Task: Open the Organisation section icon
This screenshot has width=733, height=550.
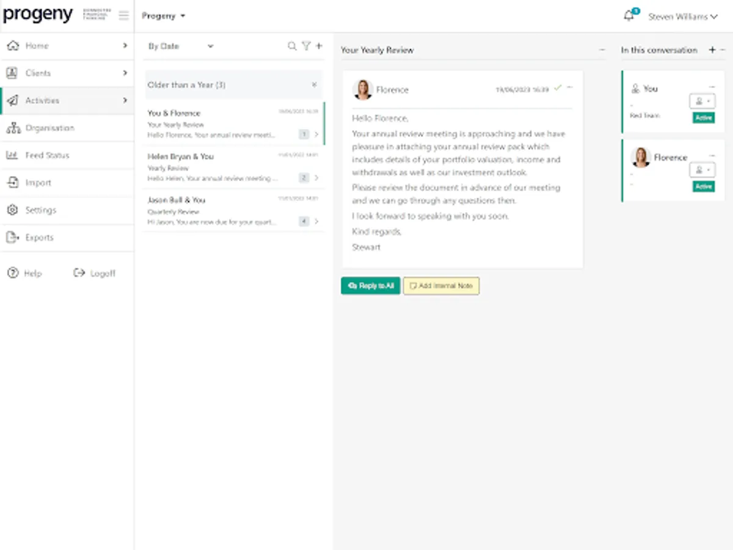Action: click(13, 128)
